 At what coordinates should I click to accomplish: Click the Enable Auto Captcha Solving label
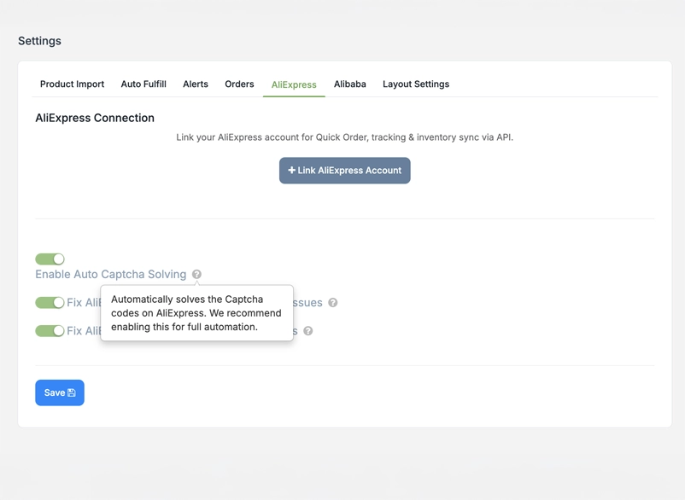click(x=110, y=275)
